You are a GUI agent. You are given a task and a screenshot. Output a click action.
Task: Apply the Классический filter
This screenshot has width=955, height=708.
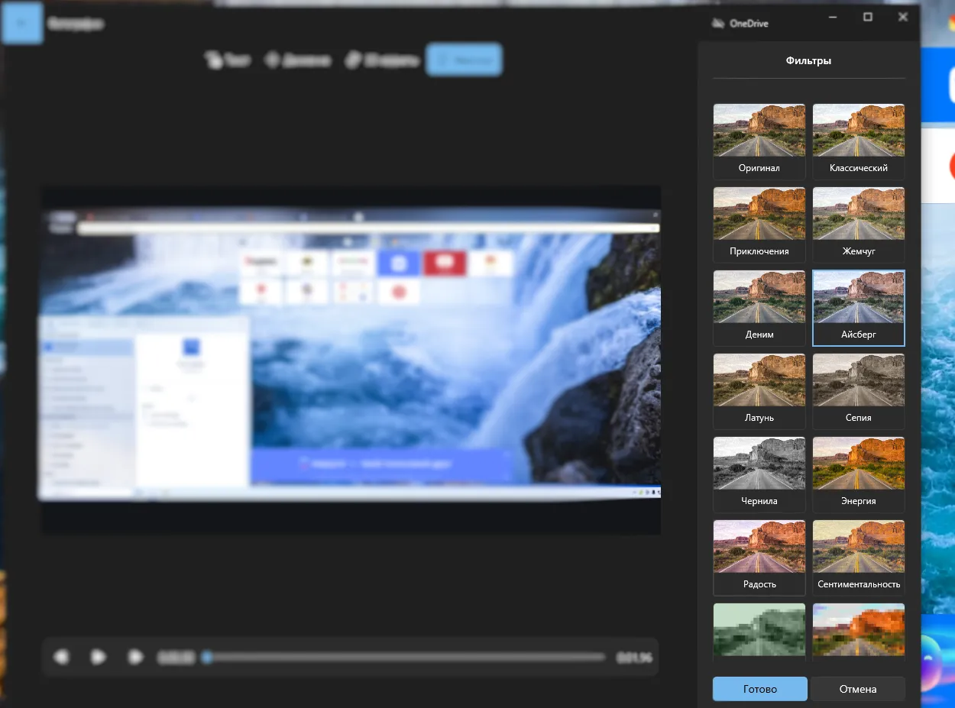pos(858,141)
